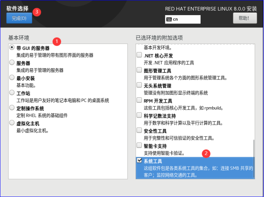Click the add-ons list vertical scrollbar
This screenshot has height=197, width=264.
click(x=254, y=159)
